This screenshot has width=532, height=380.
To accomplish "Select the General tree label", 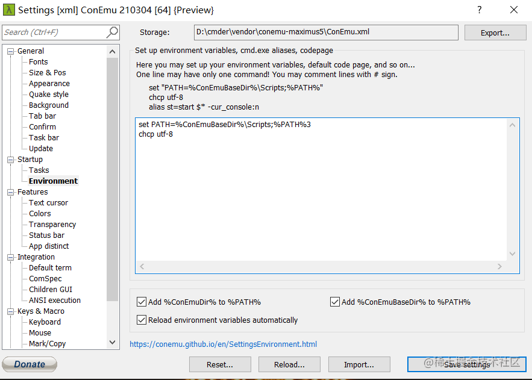I will (x=31, y=51).
